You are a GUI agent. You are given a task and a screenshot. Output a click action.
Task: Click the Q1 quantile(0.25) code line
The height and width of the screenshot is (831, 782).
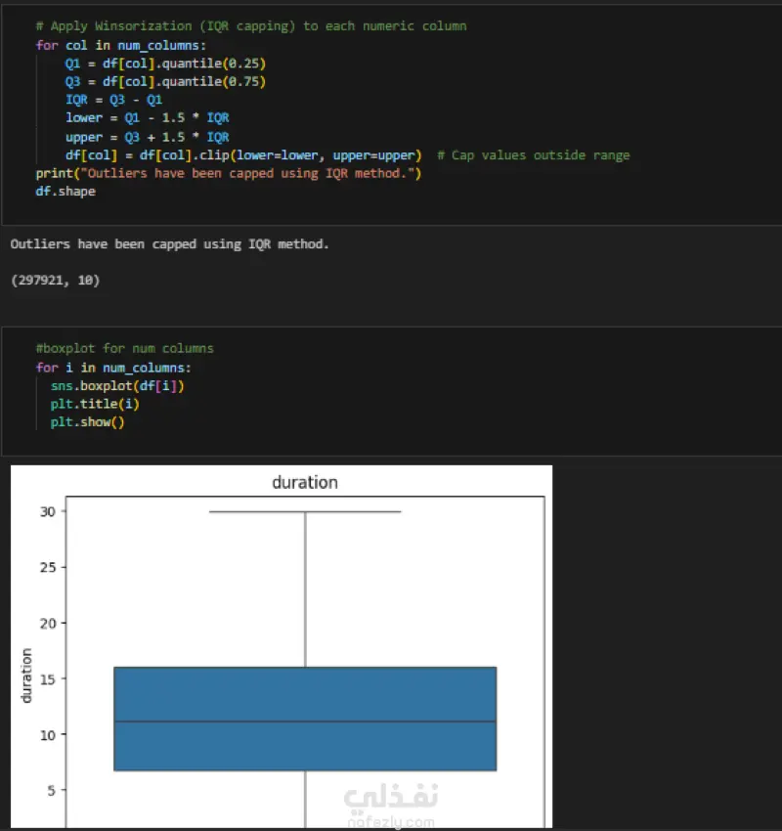[x=165, y=64]
